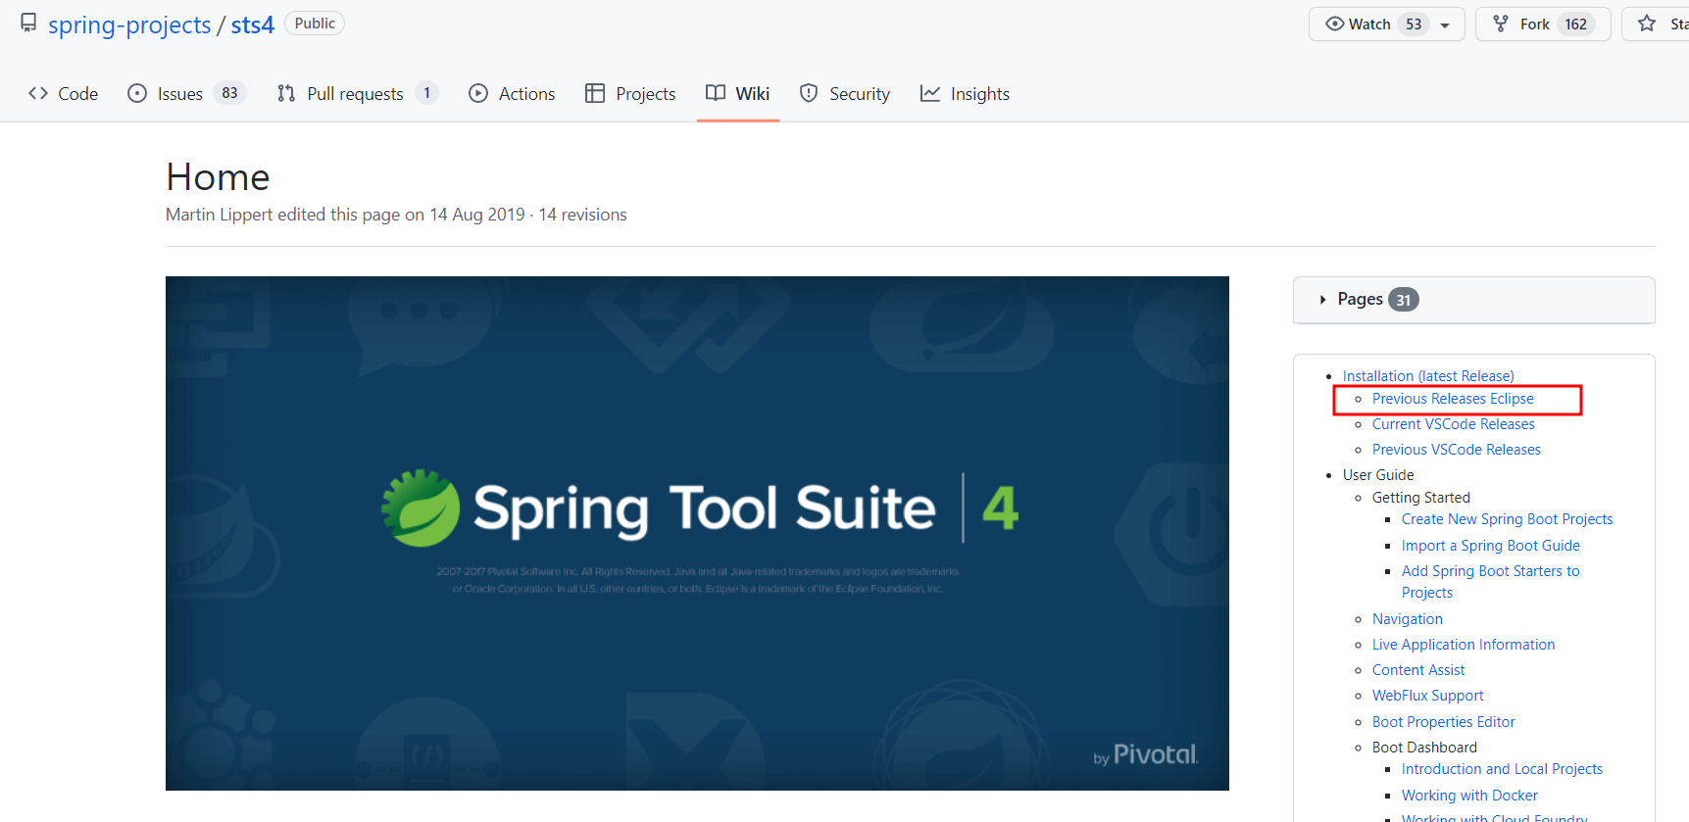The height and width of the screenshot is (822, 1689).
Task: Open the sts4 repository link
Action: pos(253,24)
